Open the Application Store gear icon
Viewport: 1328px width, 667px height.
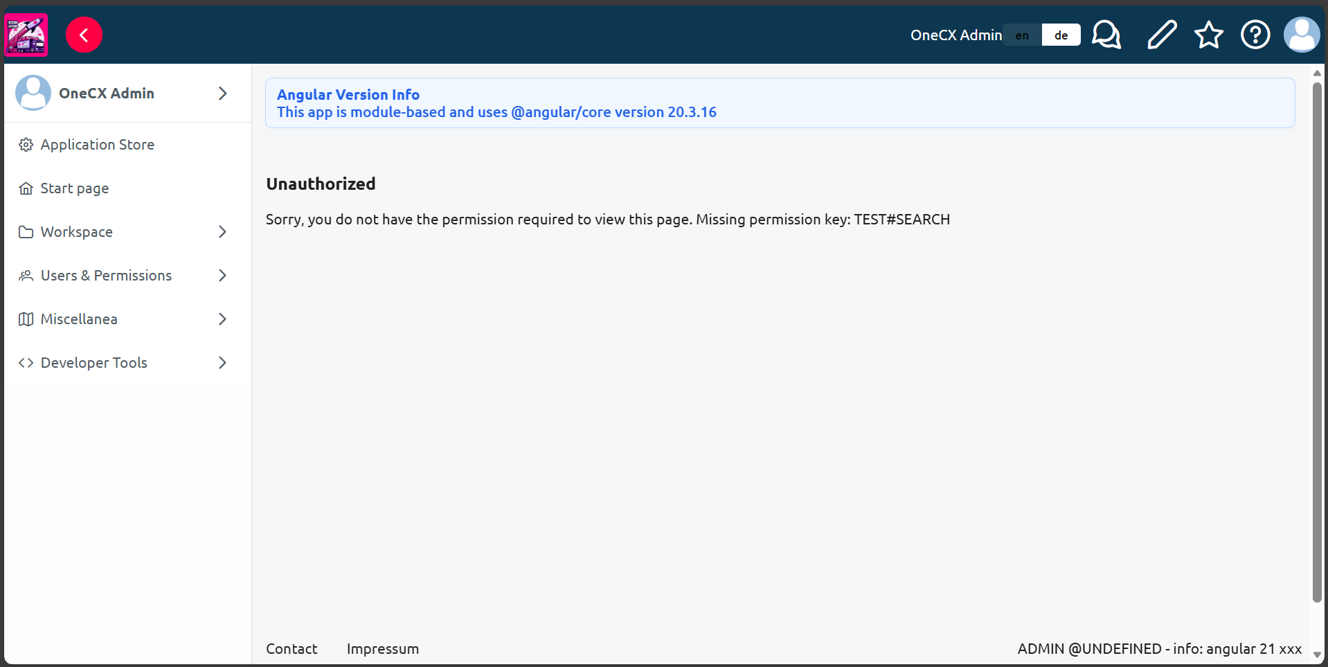click(26, 144)
